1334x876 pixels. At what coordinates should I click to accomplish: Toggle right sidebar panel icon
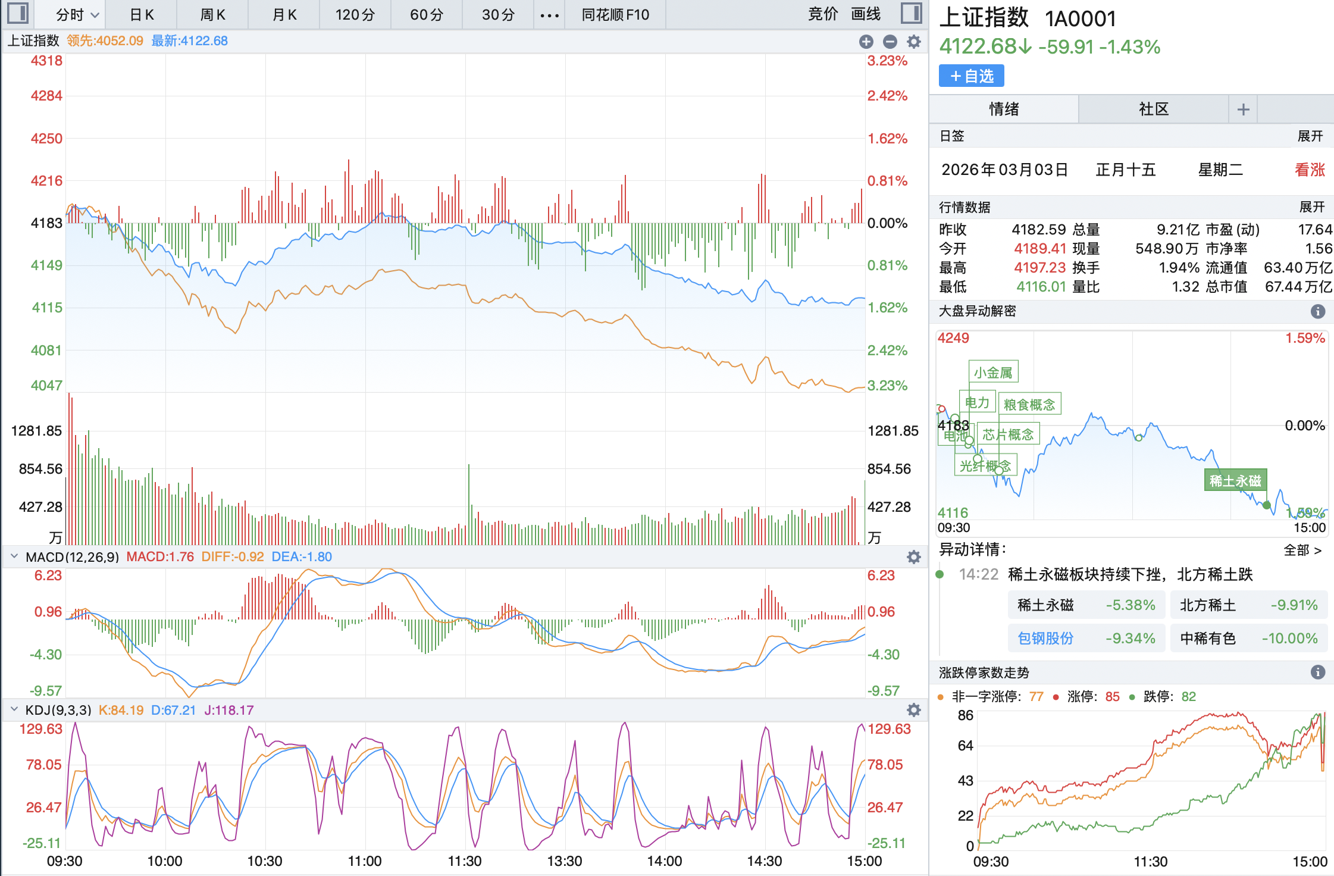[x=911, y=13]
